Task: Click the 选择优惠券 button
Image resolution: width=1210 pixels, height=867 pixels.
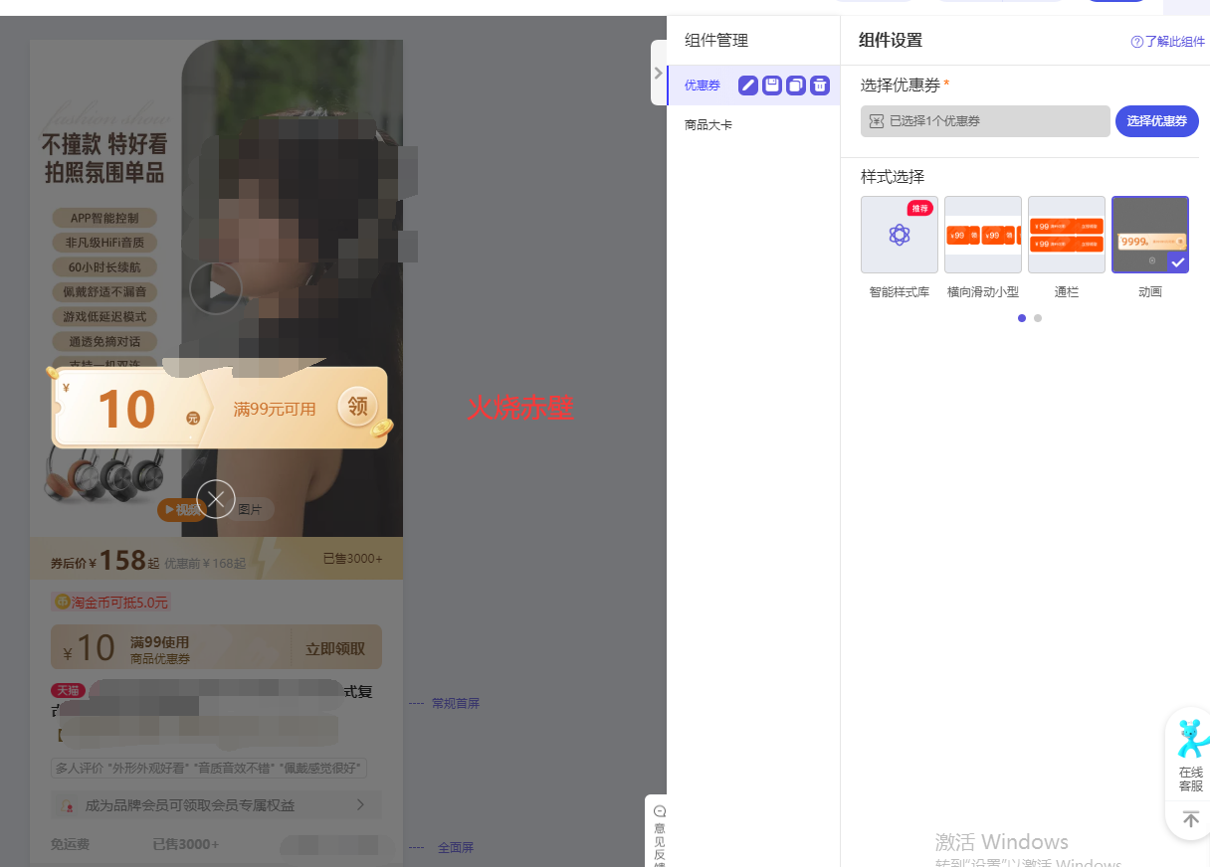Action: click(x=1157, y=121)
